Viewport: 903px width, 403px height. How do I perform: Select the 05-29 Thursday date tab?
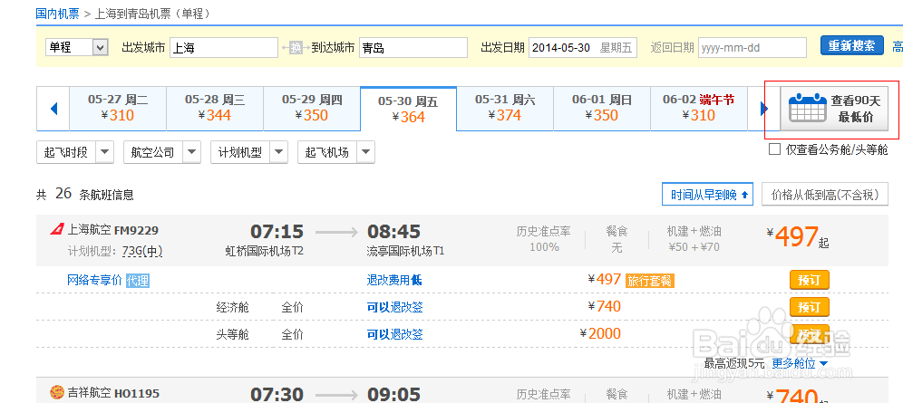[x=312, y=108]
